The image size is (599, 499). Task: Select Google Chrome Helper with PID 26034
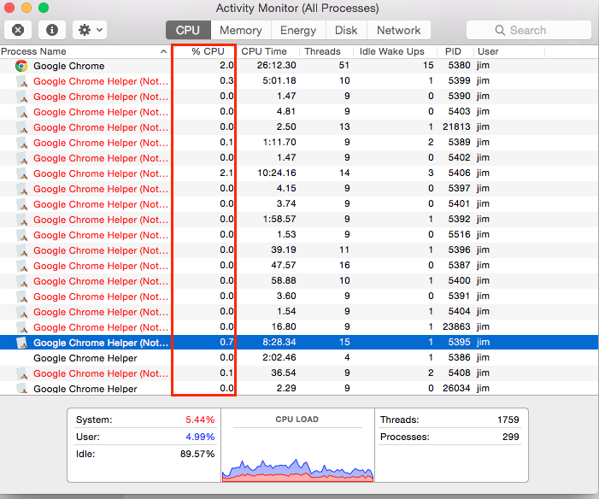pos(299,388)
